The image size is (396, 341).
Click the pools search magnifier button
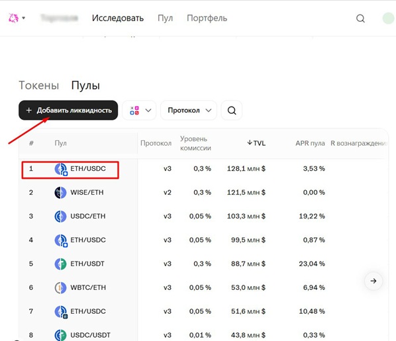tap(232, 111)
